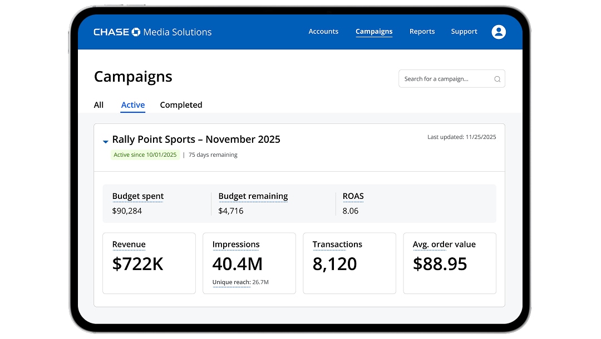
Task: Click the Revenue metric label
Action: [x=129, y=245]
